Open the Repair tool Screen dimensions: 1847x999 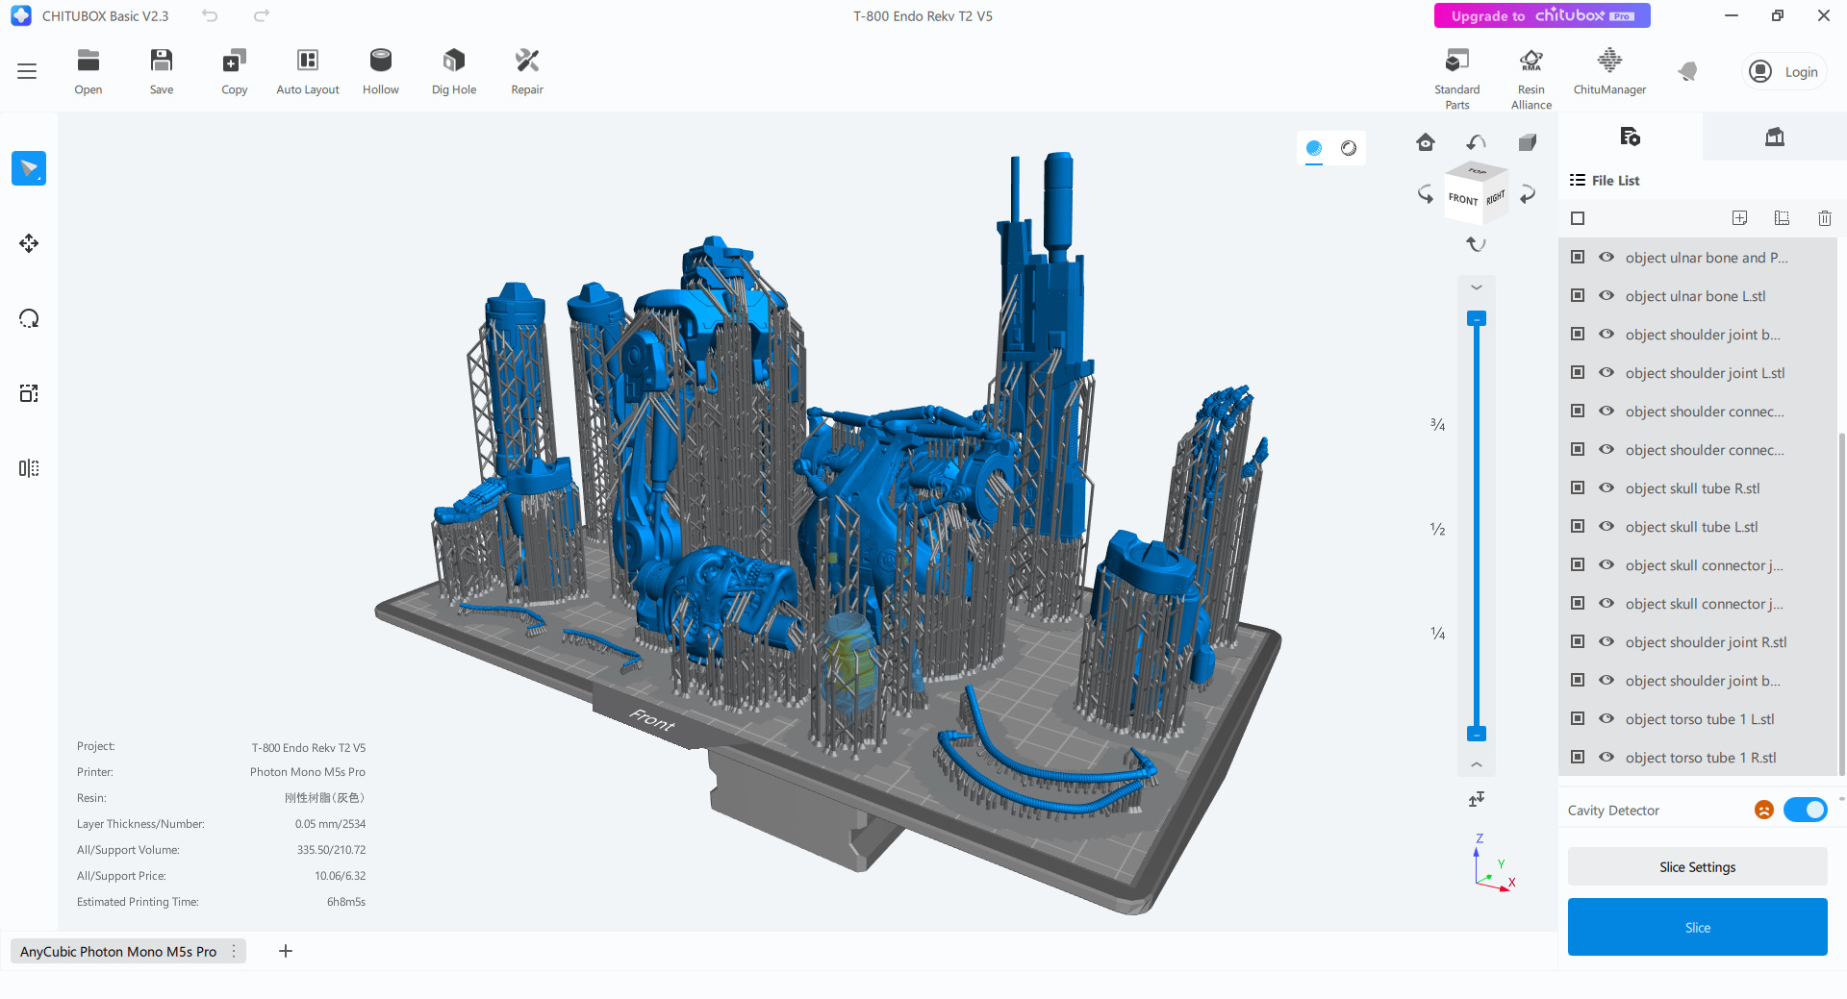point(527,71)
